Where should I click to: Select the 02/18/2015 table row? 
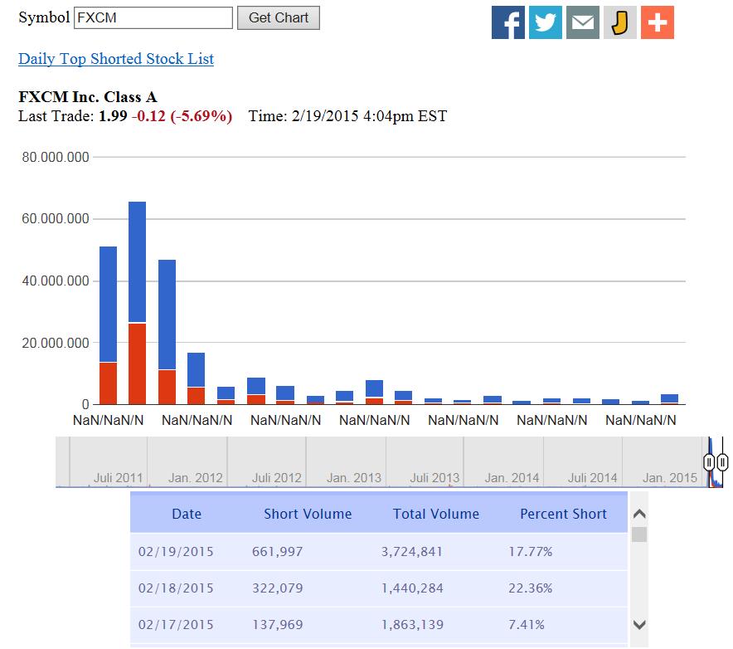coord(373,588)
